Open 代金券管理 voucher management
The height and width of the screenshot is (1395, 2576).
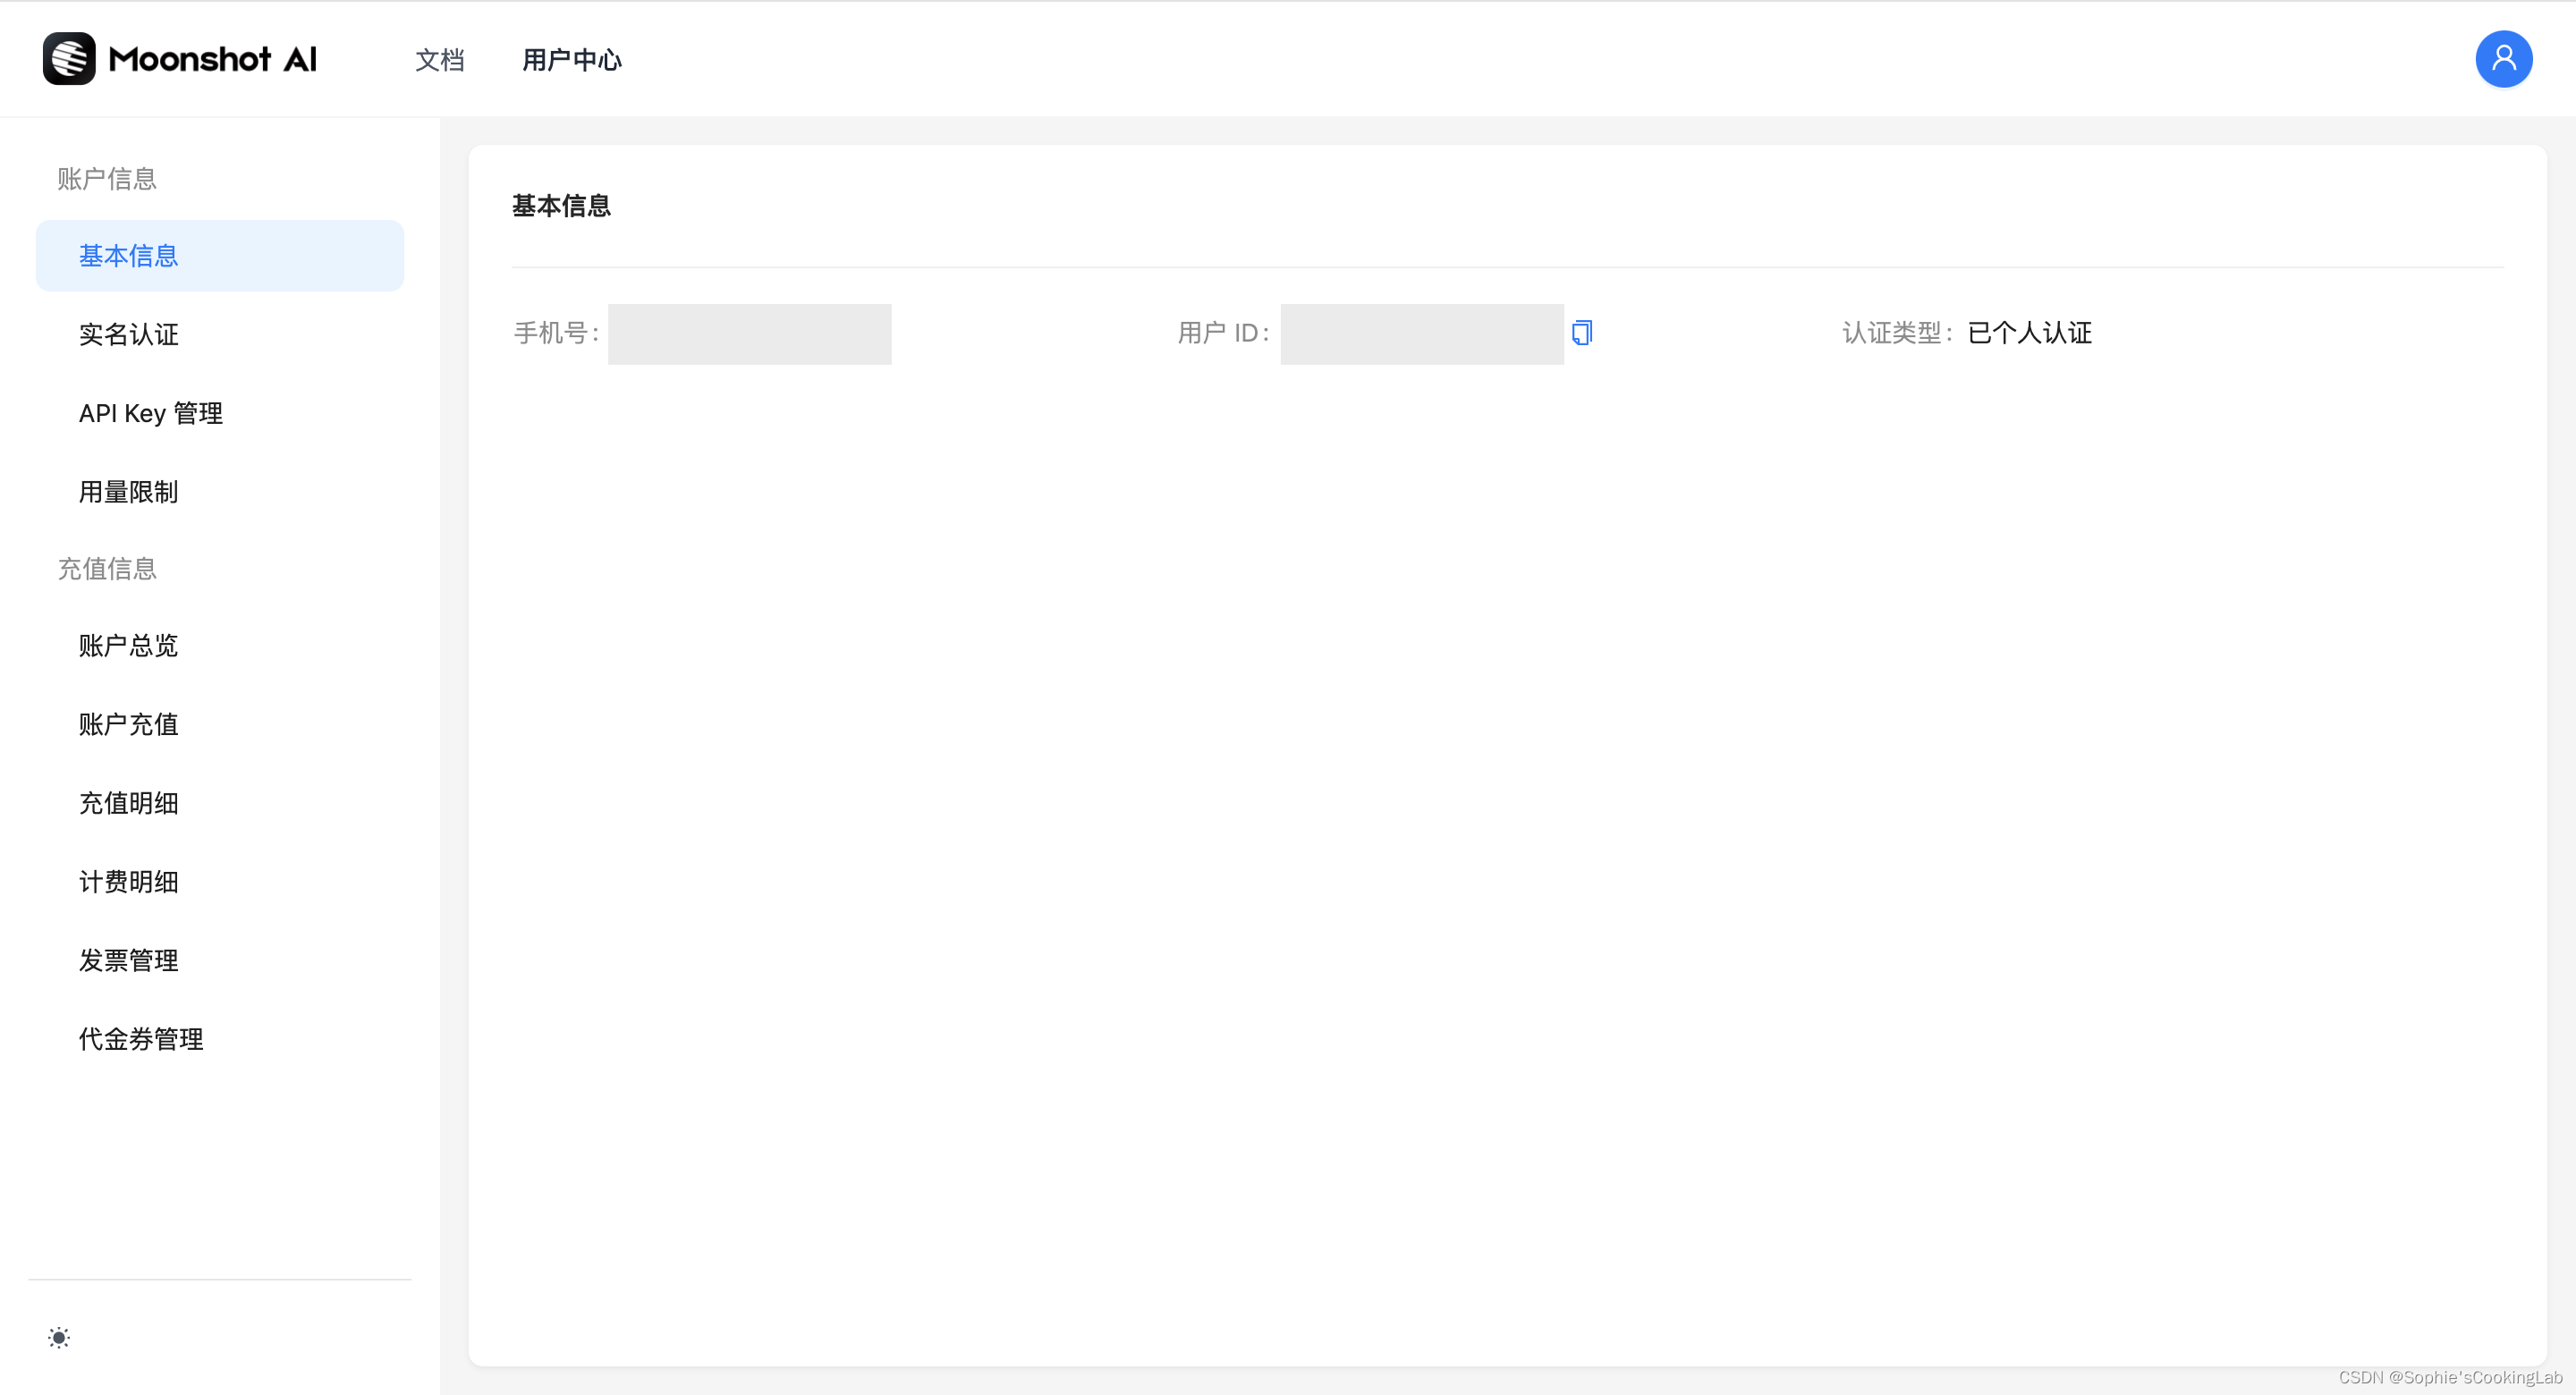[141, 1039]
